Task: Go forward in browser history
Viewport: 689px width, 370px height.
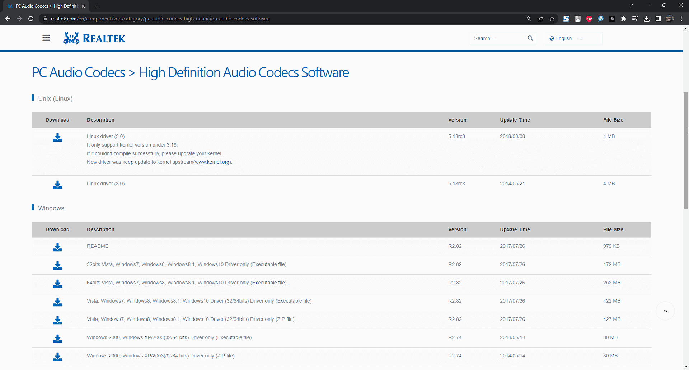Action: (19, 19)
